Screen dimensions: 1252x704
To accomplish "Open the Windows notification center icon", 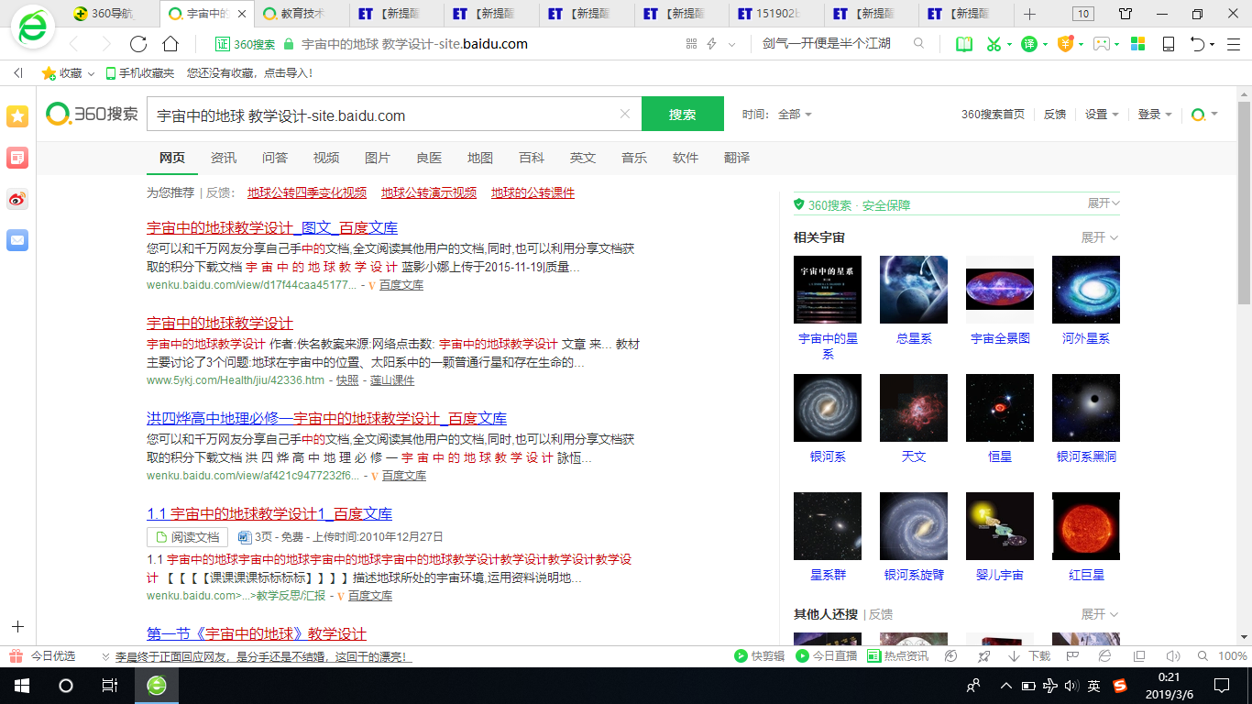I will click(x=1222, y=686).
